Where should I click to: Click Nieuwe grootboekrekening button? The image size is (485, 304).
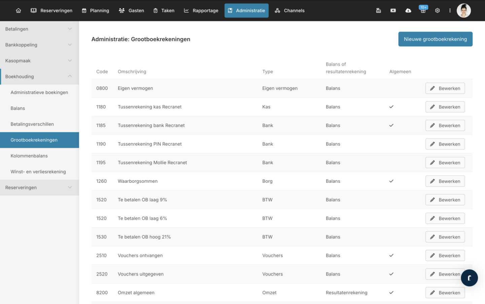click(x=435, y=39)
